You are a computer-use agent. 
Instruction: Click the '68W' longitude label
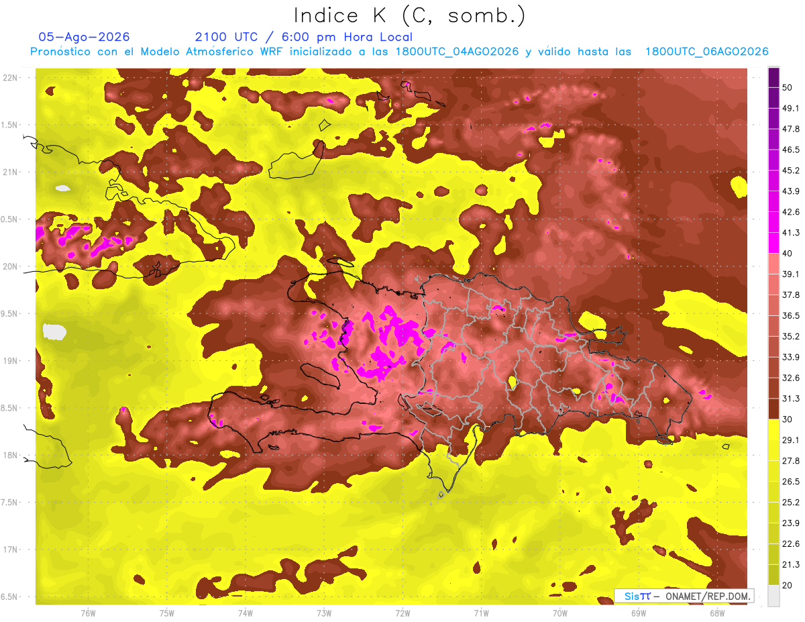point(717,613)
